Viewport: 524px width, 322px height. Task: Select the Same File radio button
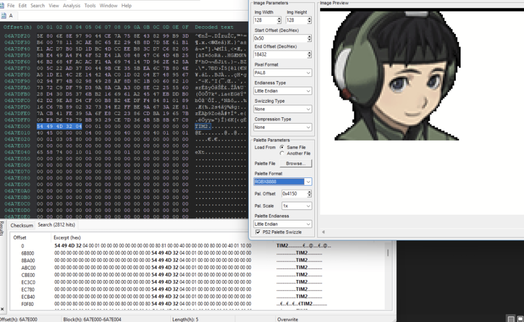[282, 147]
